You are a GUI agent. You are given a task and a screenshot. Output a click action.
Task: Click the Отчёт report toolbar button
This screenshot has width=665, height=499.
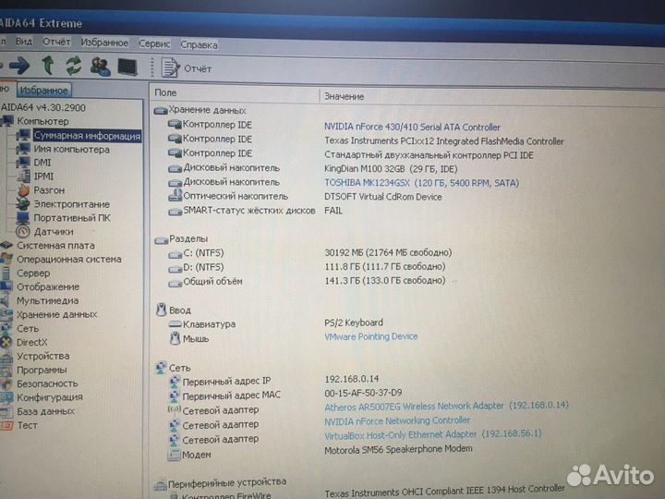187,68
